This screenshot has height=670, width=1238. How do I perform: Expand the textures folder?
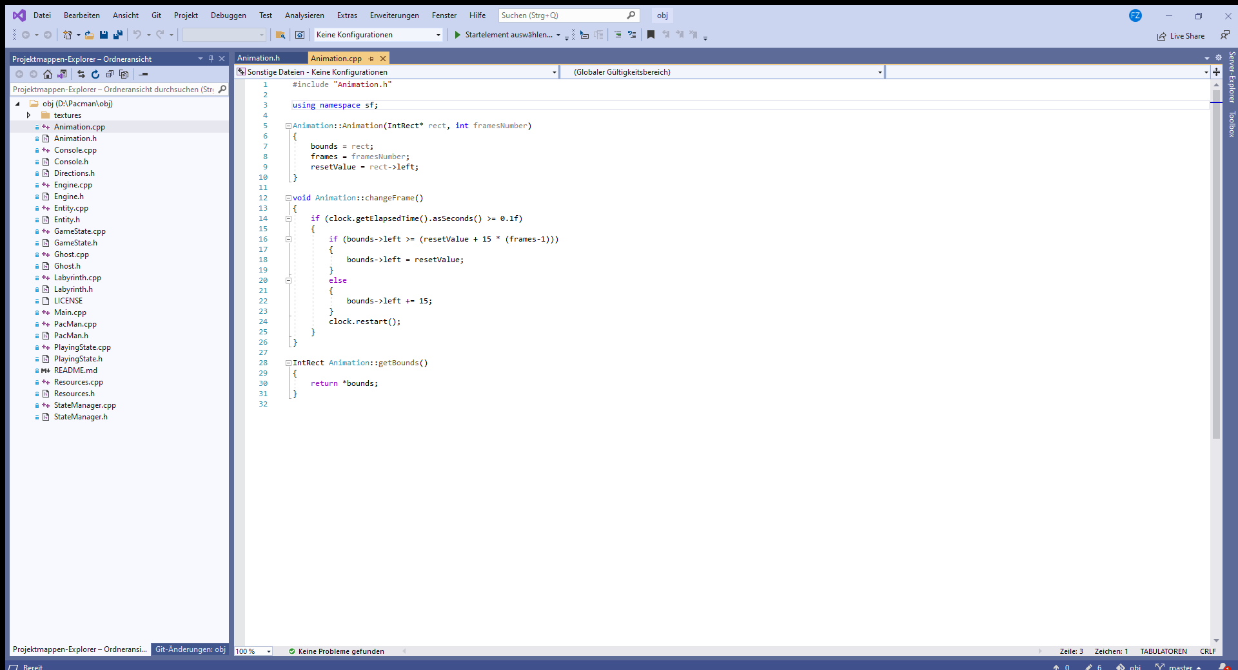[x=28, y=115]
